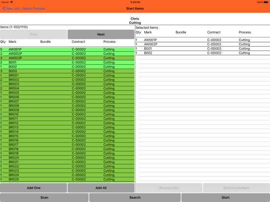Select item row BR015
This screenshot has height=202, width=270.
coord(67,136)
